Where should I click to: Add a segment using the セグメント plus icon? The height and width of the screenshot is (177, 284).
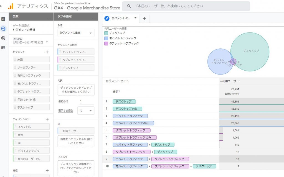point(47,52)
